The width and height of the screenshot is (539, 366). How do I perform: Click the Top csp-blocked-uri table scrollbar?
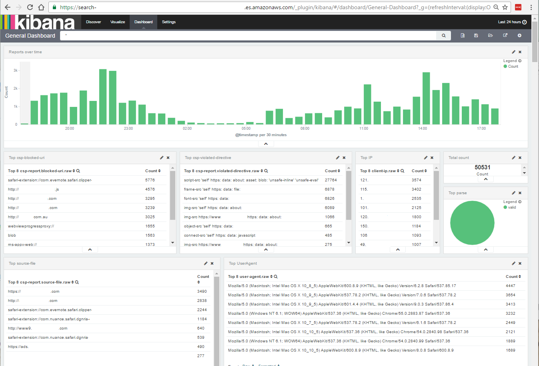(172, 195)
